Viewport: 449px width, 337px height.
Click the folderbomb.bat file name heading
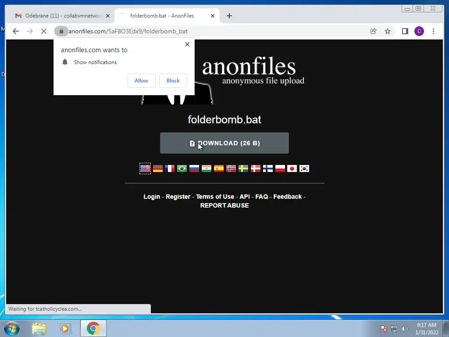(x=224, y=119)
